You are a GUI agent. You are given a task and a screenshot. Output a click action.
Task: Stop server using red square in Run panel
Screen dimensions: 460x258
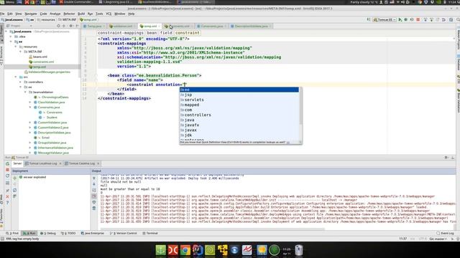point(7,170)
